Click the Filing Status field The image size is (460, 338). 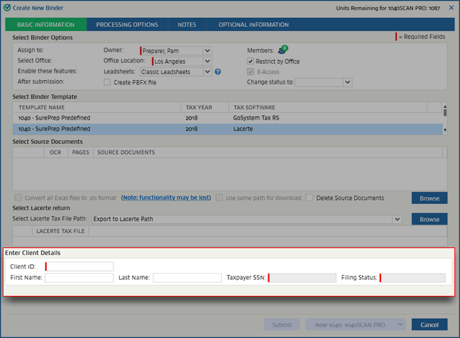pos(412,278)
